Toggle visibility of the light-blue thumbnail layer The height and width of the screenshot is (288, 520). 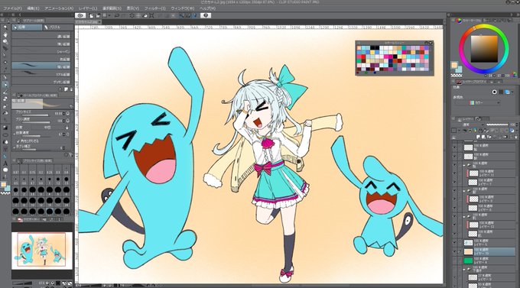click(454, 243)
